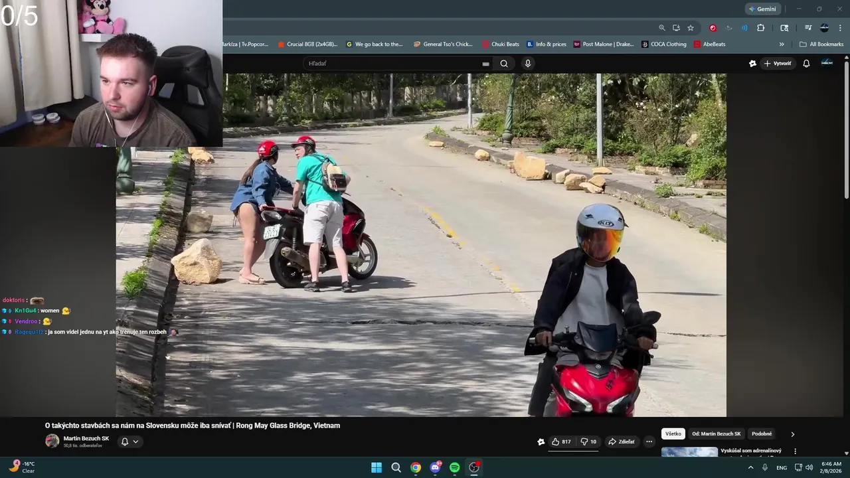
Task: Click username Vendroo in chat overlay
Action: coord(25,321)
